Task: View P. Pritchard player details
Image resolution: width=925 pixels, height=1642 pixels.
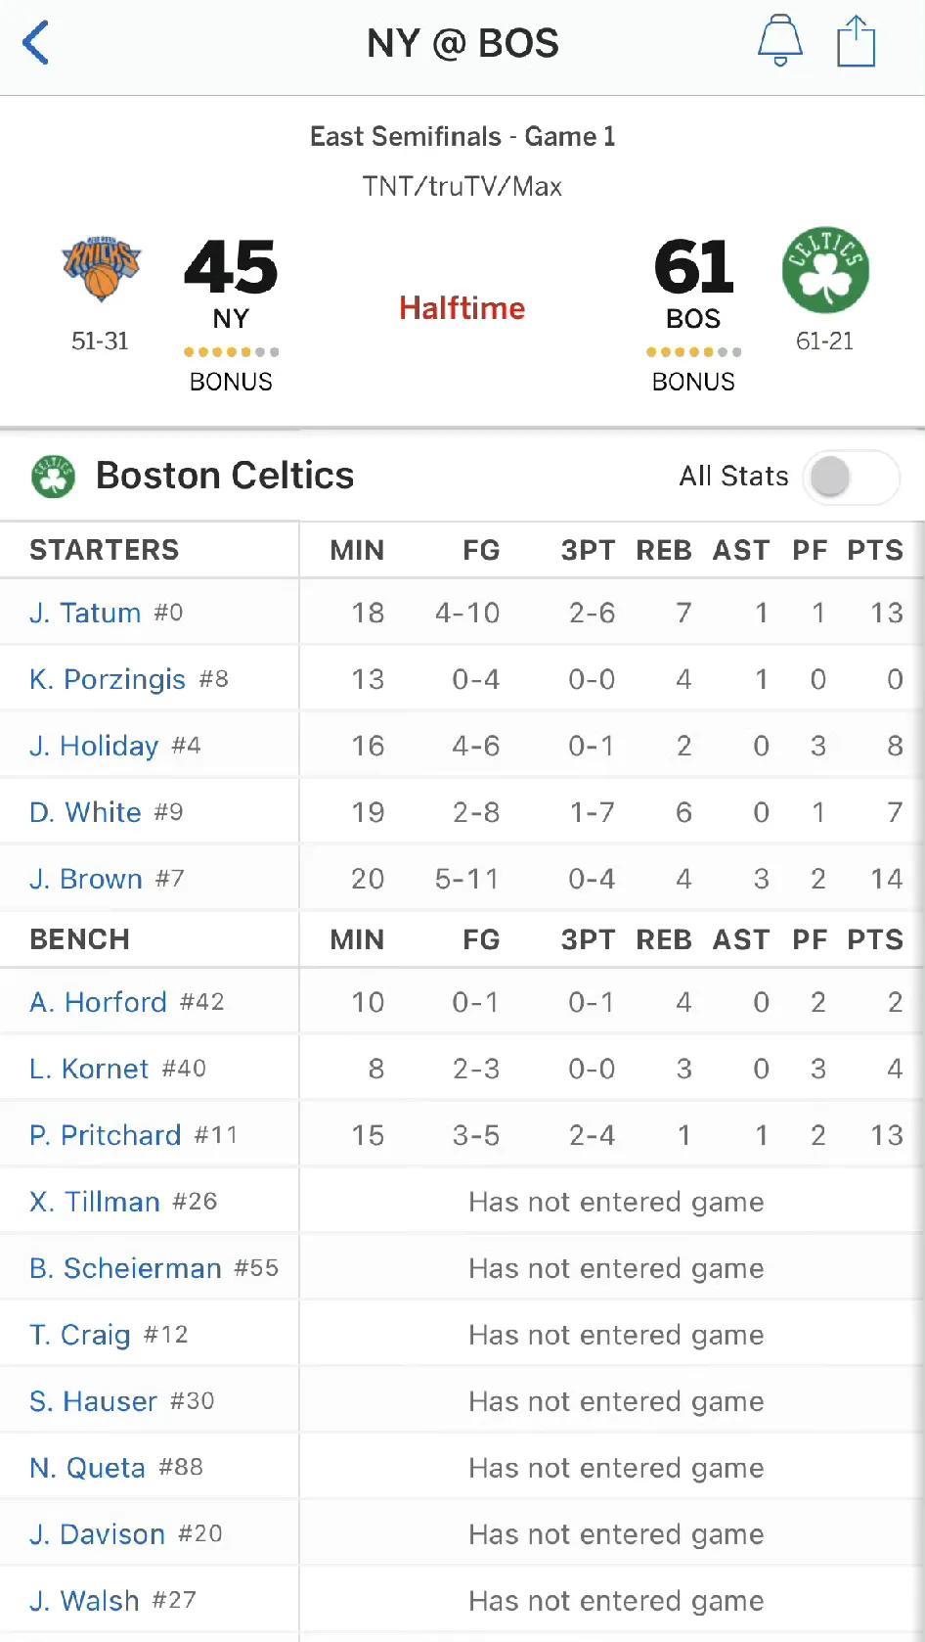Action: coord(105,1135)
